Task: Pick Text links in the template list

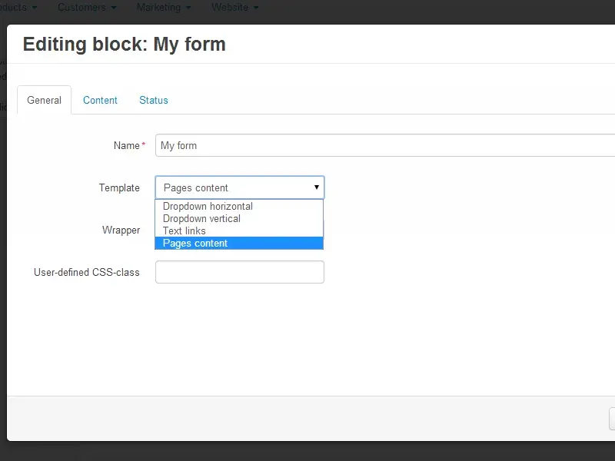Action: (184, 231)
